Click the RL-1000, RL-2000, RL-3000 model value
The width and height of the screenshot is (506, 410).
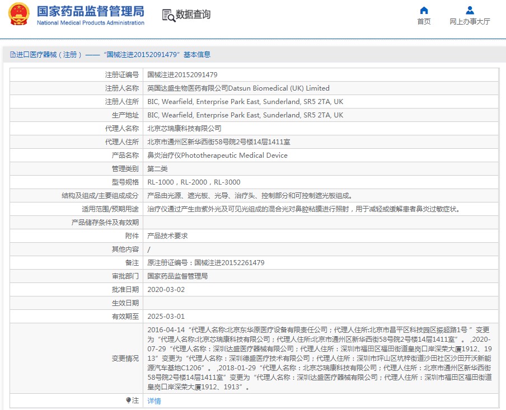194,182
